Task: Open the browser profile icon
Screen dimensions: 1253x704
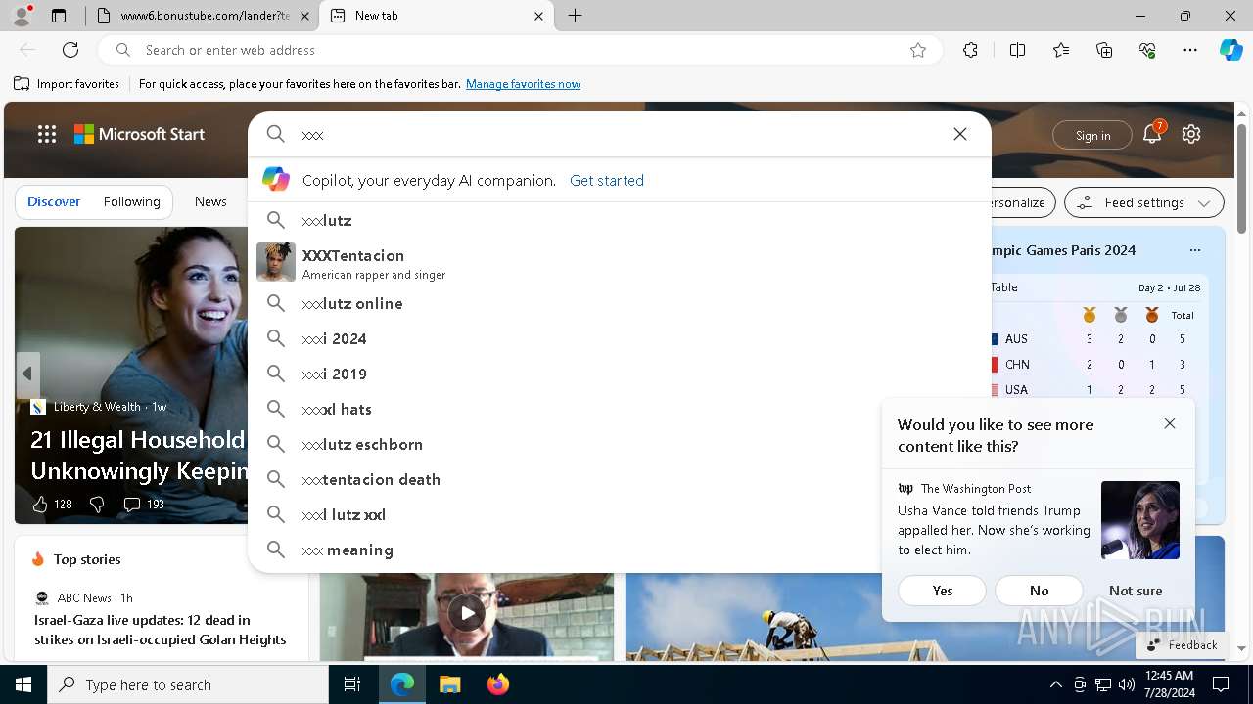Action: click(22, 16)
